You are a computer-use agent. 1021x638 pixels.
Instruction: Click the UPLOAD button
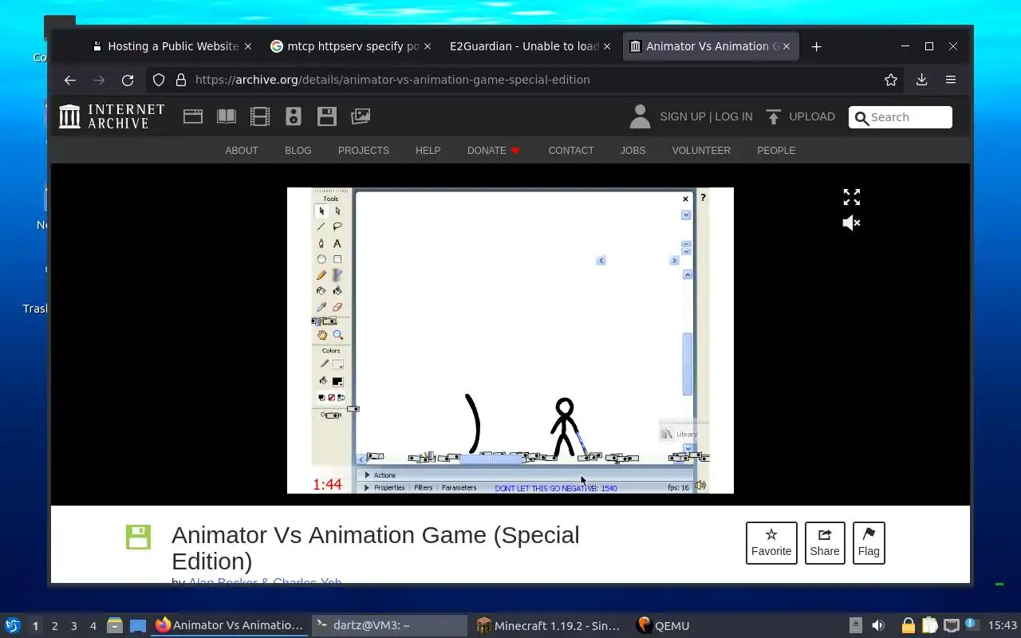[x=800, y=116]
